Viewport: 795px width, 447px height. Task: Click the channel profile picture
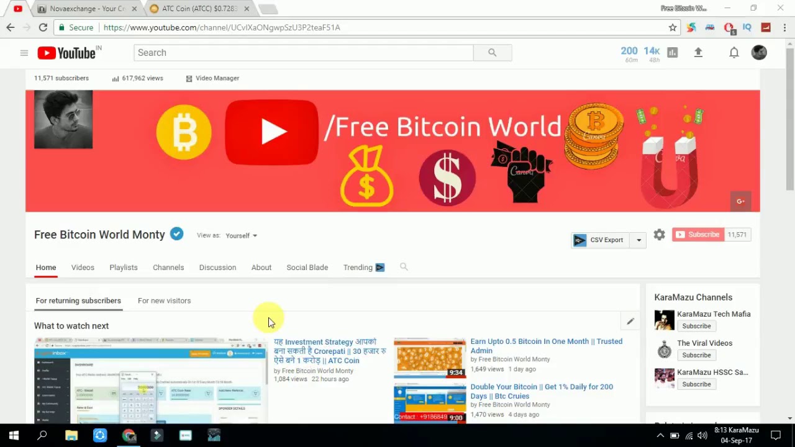click(63, 119)
